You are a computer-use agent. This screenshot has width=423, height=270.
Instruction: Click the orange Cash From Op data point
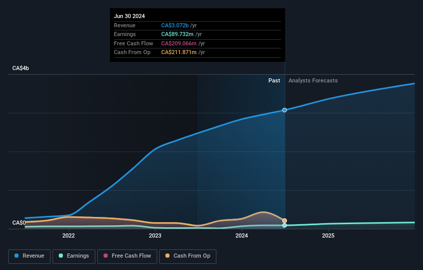point(284,221)
